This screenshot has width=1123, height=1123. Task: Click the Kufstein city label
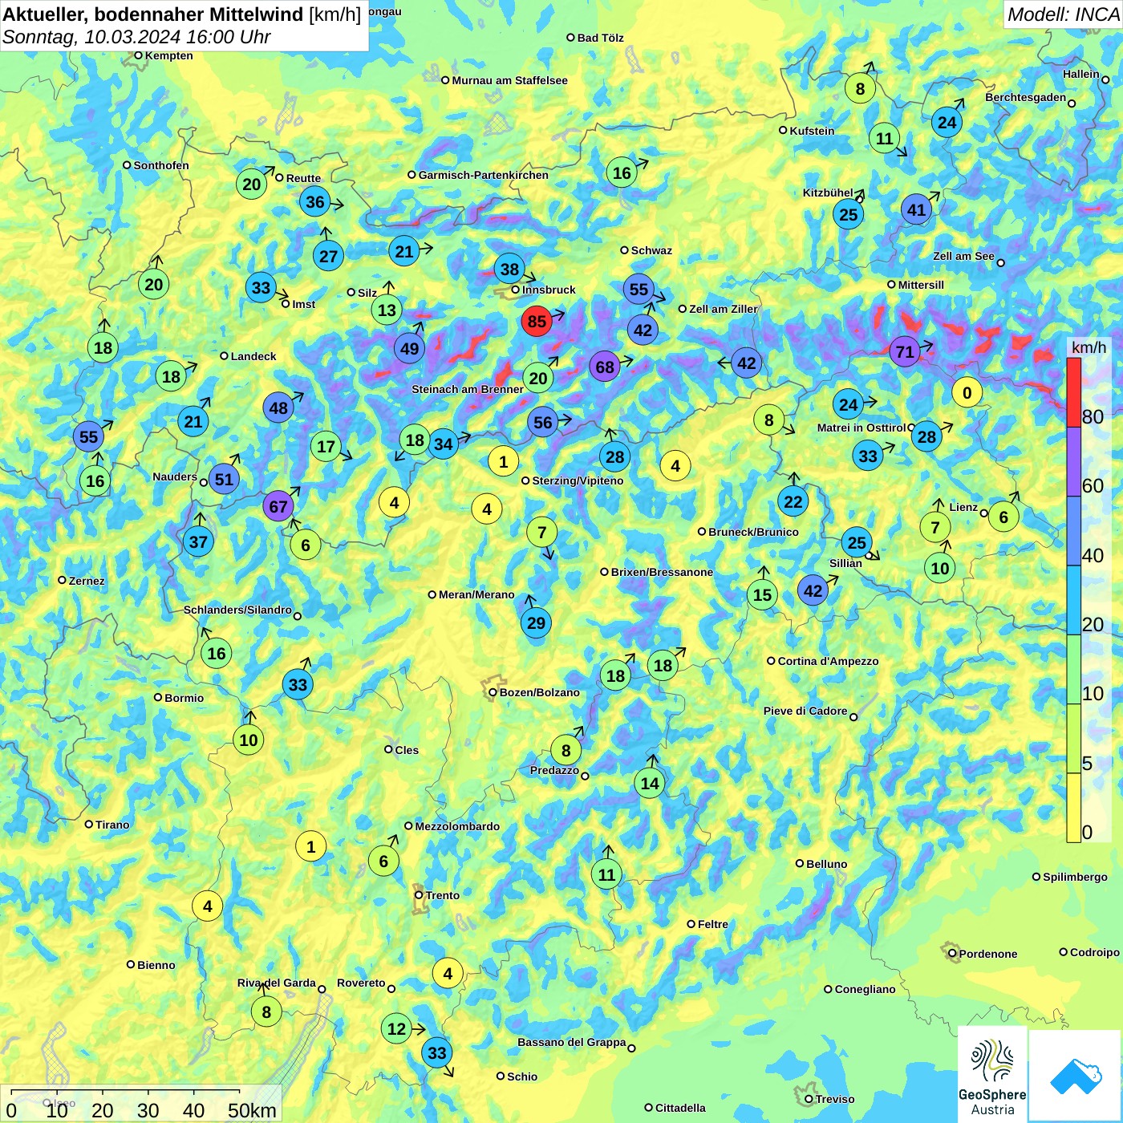pos(812,131)
